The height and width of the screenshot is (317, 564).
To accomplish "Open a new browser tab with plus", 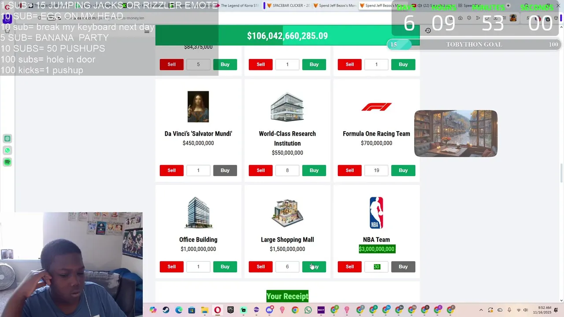I will (508, 6).
